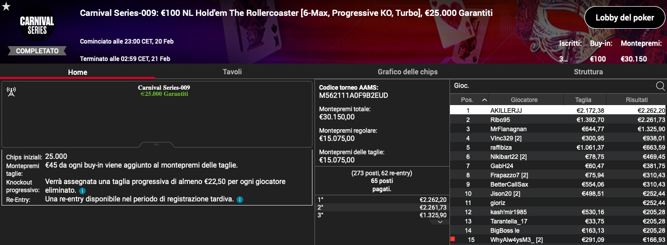The width and height of the screenshot is (667, 245).
Task: Select the Ribo95 player row
Action: [x=558, y=119]
